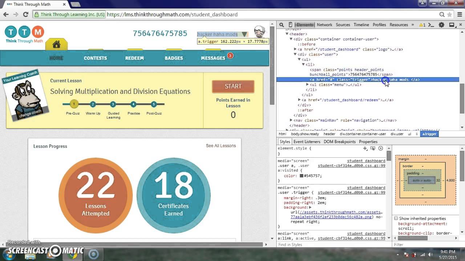Toggle the element state icon in Styles
This screenshot has width=465, height=261.
373,148
